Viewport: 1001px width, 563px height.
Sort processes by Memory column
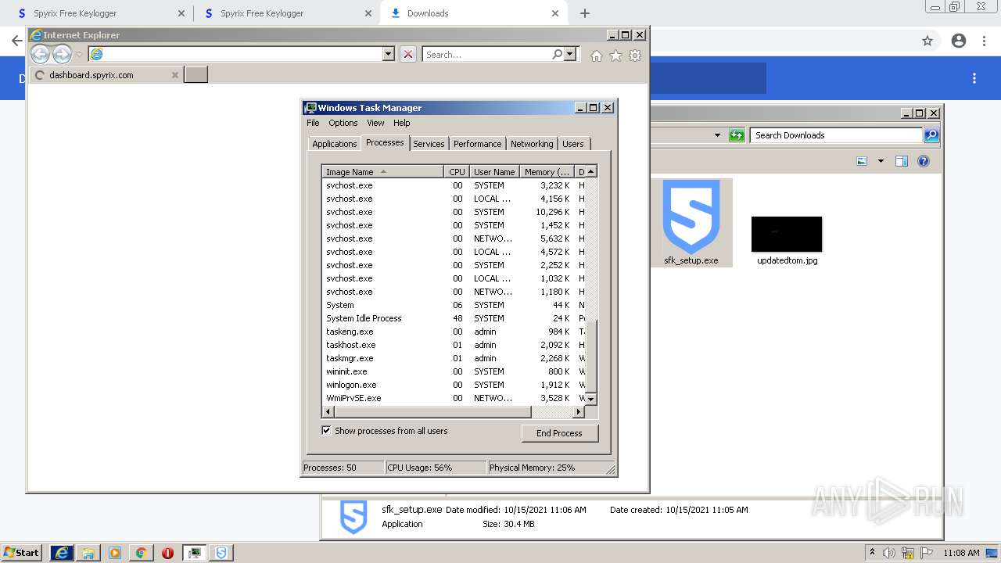tap(547, 171)
